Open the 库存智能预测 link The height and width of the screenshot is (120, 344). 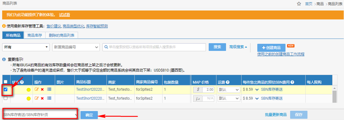(97, 26)
